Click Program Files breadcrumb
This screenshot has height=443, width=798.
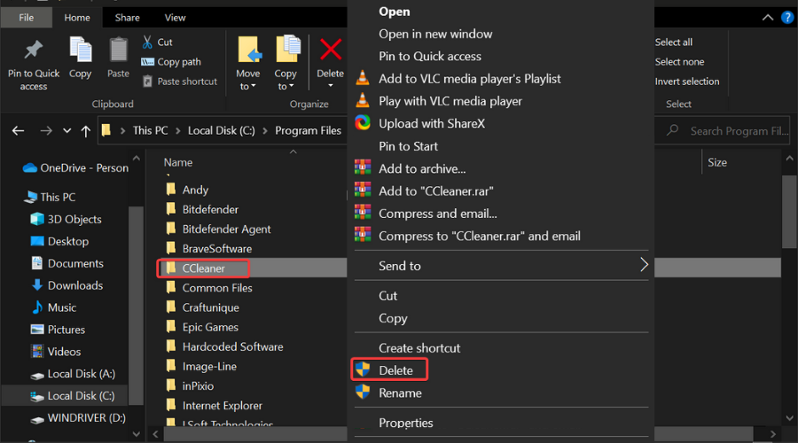click(308, 131)
